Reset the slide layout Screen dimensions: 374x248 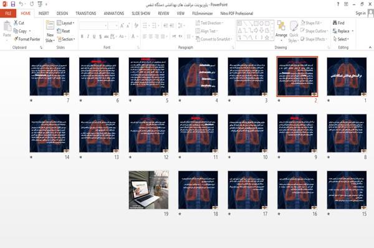(64, 31)
